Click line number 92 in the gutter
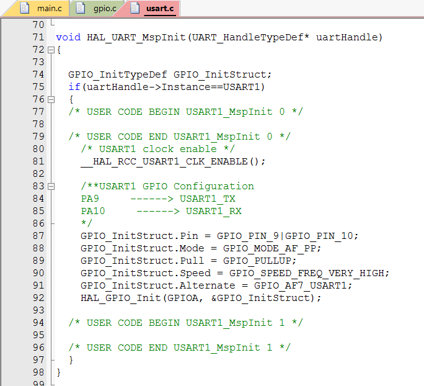The height and width of the screenshot is (386, 424). (x=38, y=298)
